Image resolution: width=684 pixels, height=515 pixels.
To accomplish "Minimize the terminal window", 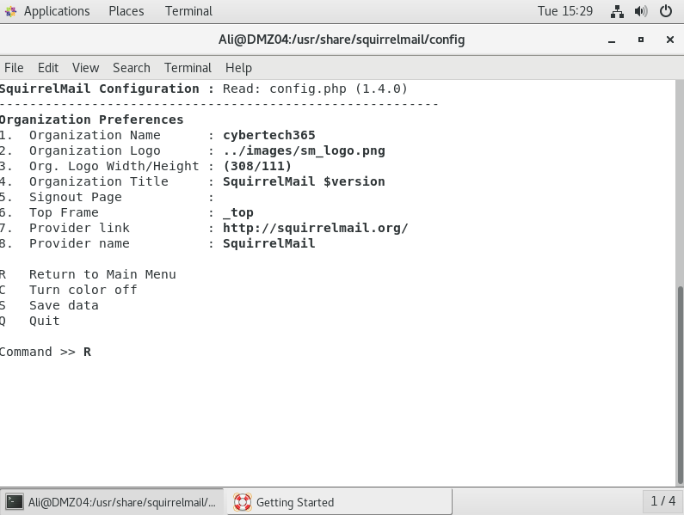I will [x=612, y=40].
